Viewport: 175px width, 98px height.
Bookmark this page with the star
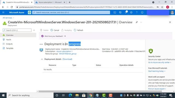point(162,7)
